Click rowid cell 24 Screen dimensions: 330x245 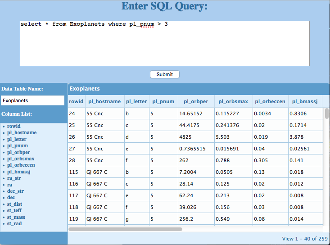(x=77, y=113)
